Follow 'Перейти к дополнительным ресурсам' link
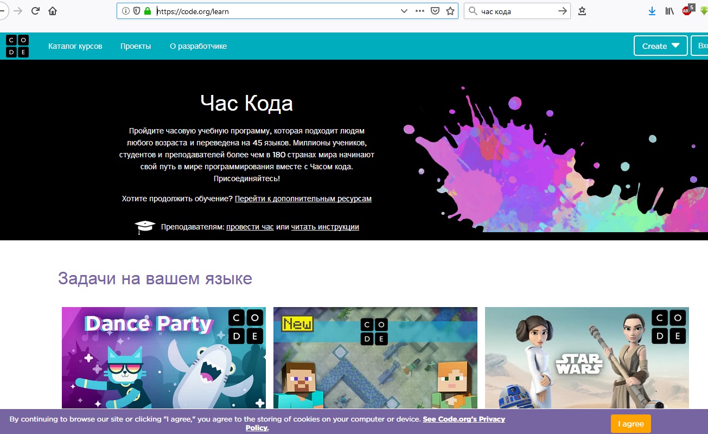Screen dimensions: 708x434 (303, 199)
